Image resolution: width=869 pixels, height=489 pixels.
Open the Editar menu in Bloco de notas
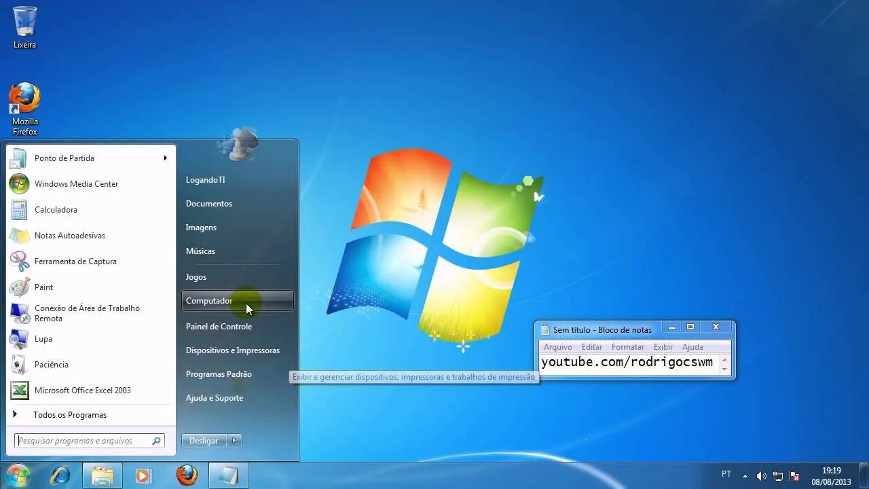click(x=592, y=347)
